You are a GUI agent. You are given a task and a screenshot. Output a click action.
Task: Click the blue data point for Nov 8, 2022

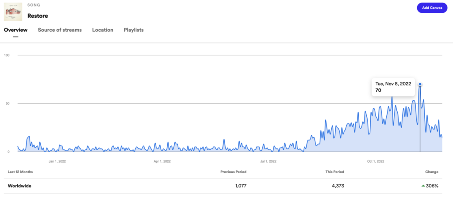click(x=420, y=84)
